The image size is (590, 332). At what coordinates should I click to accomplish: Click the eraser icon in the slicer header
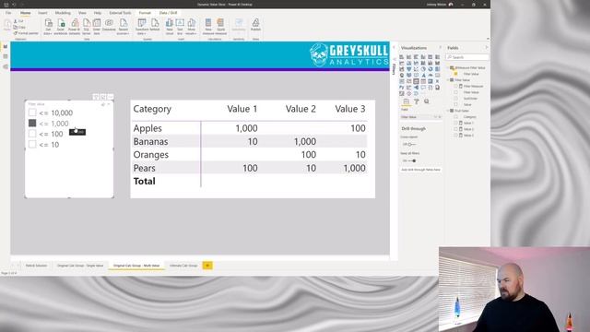coord(103,104)
